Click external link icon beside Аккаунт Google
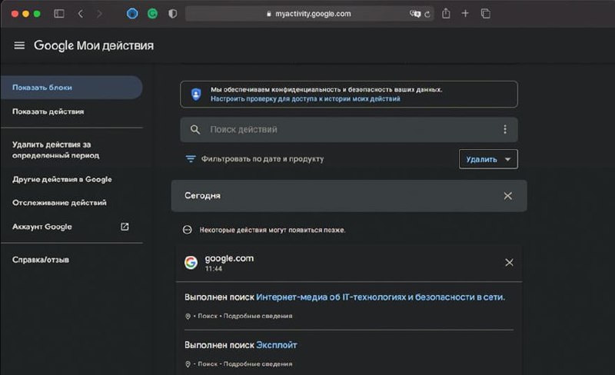Viewport: 615px width, 375px height. pos(125,227)
